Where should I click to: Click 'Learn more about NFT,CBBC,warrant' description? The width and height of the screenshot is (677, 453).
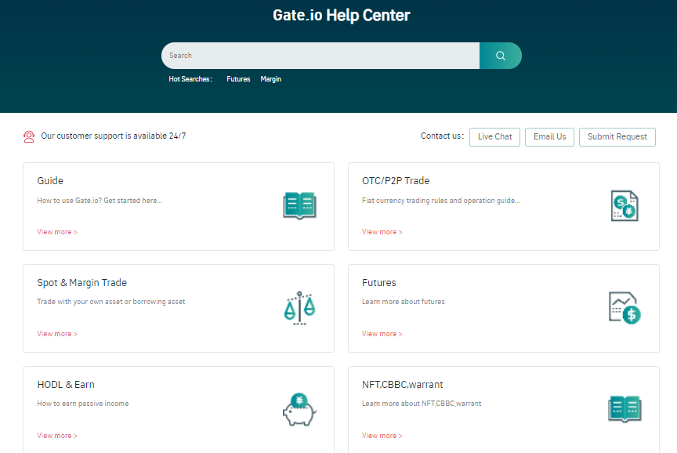(x=422, y=404)
